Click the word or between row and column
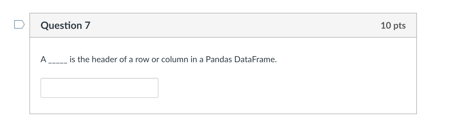This screenshot has width=449, height=127. click(155, 60)
